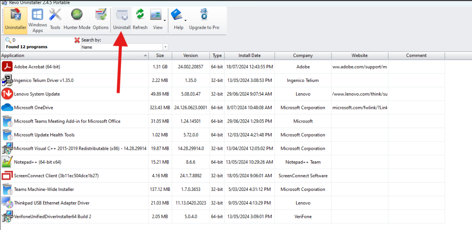Open Options settings
The height and width of the screenshot is (230, 472).
pyautogui.click(x=101, y=20)
